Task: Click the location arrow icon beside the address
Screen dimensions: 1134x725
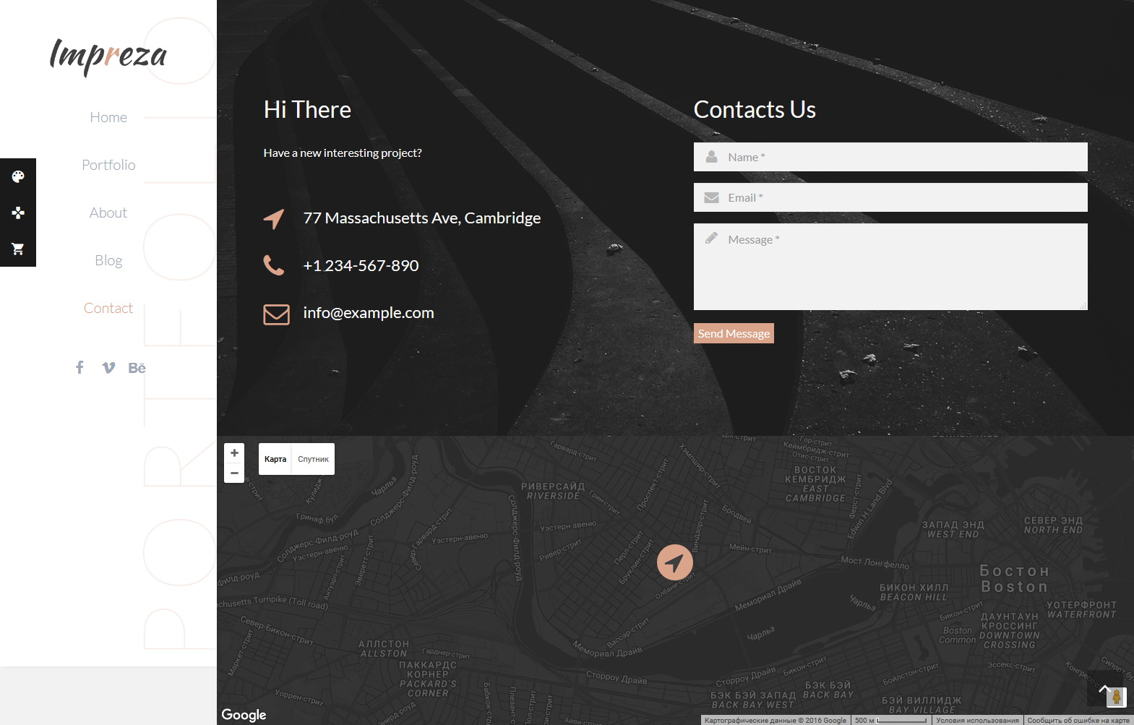Action: pos(274,218)
